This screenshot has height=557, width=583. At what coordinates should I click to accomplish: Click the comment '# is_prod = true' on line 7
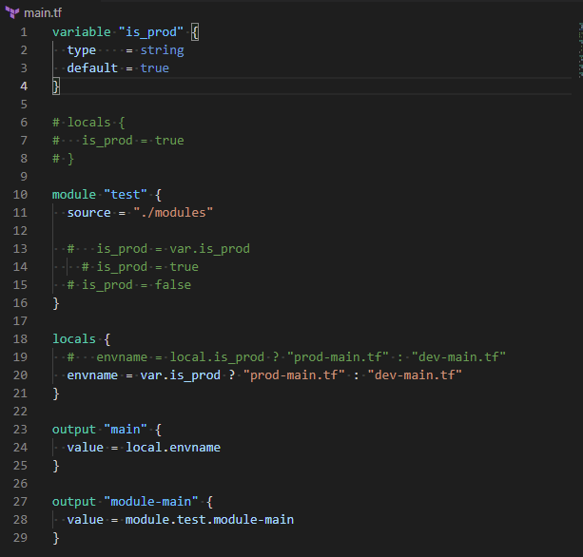pos(118,141)
